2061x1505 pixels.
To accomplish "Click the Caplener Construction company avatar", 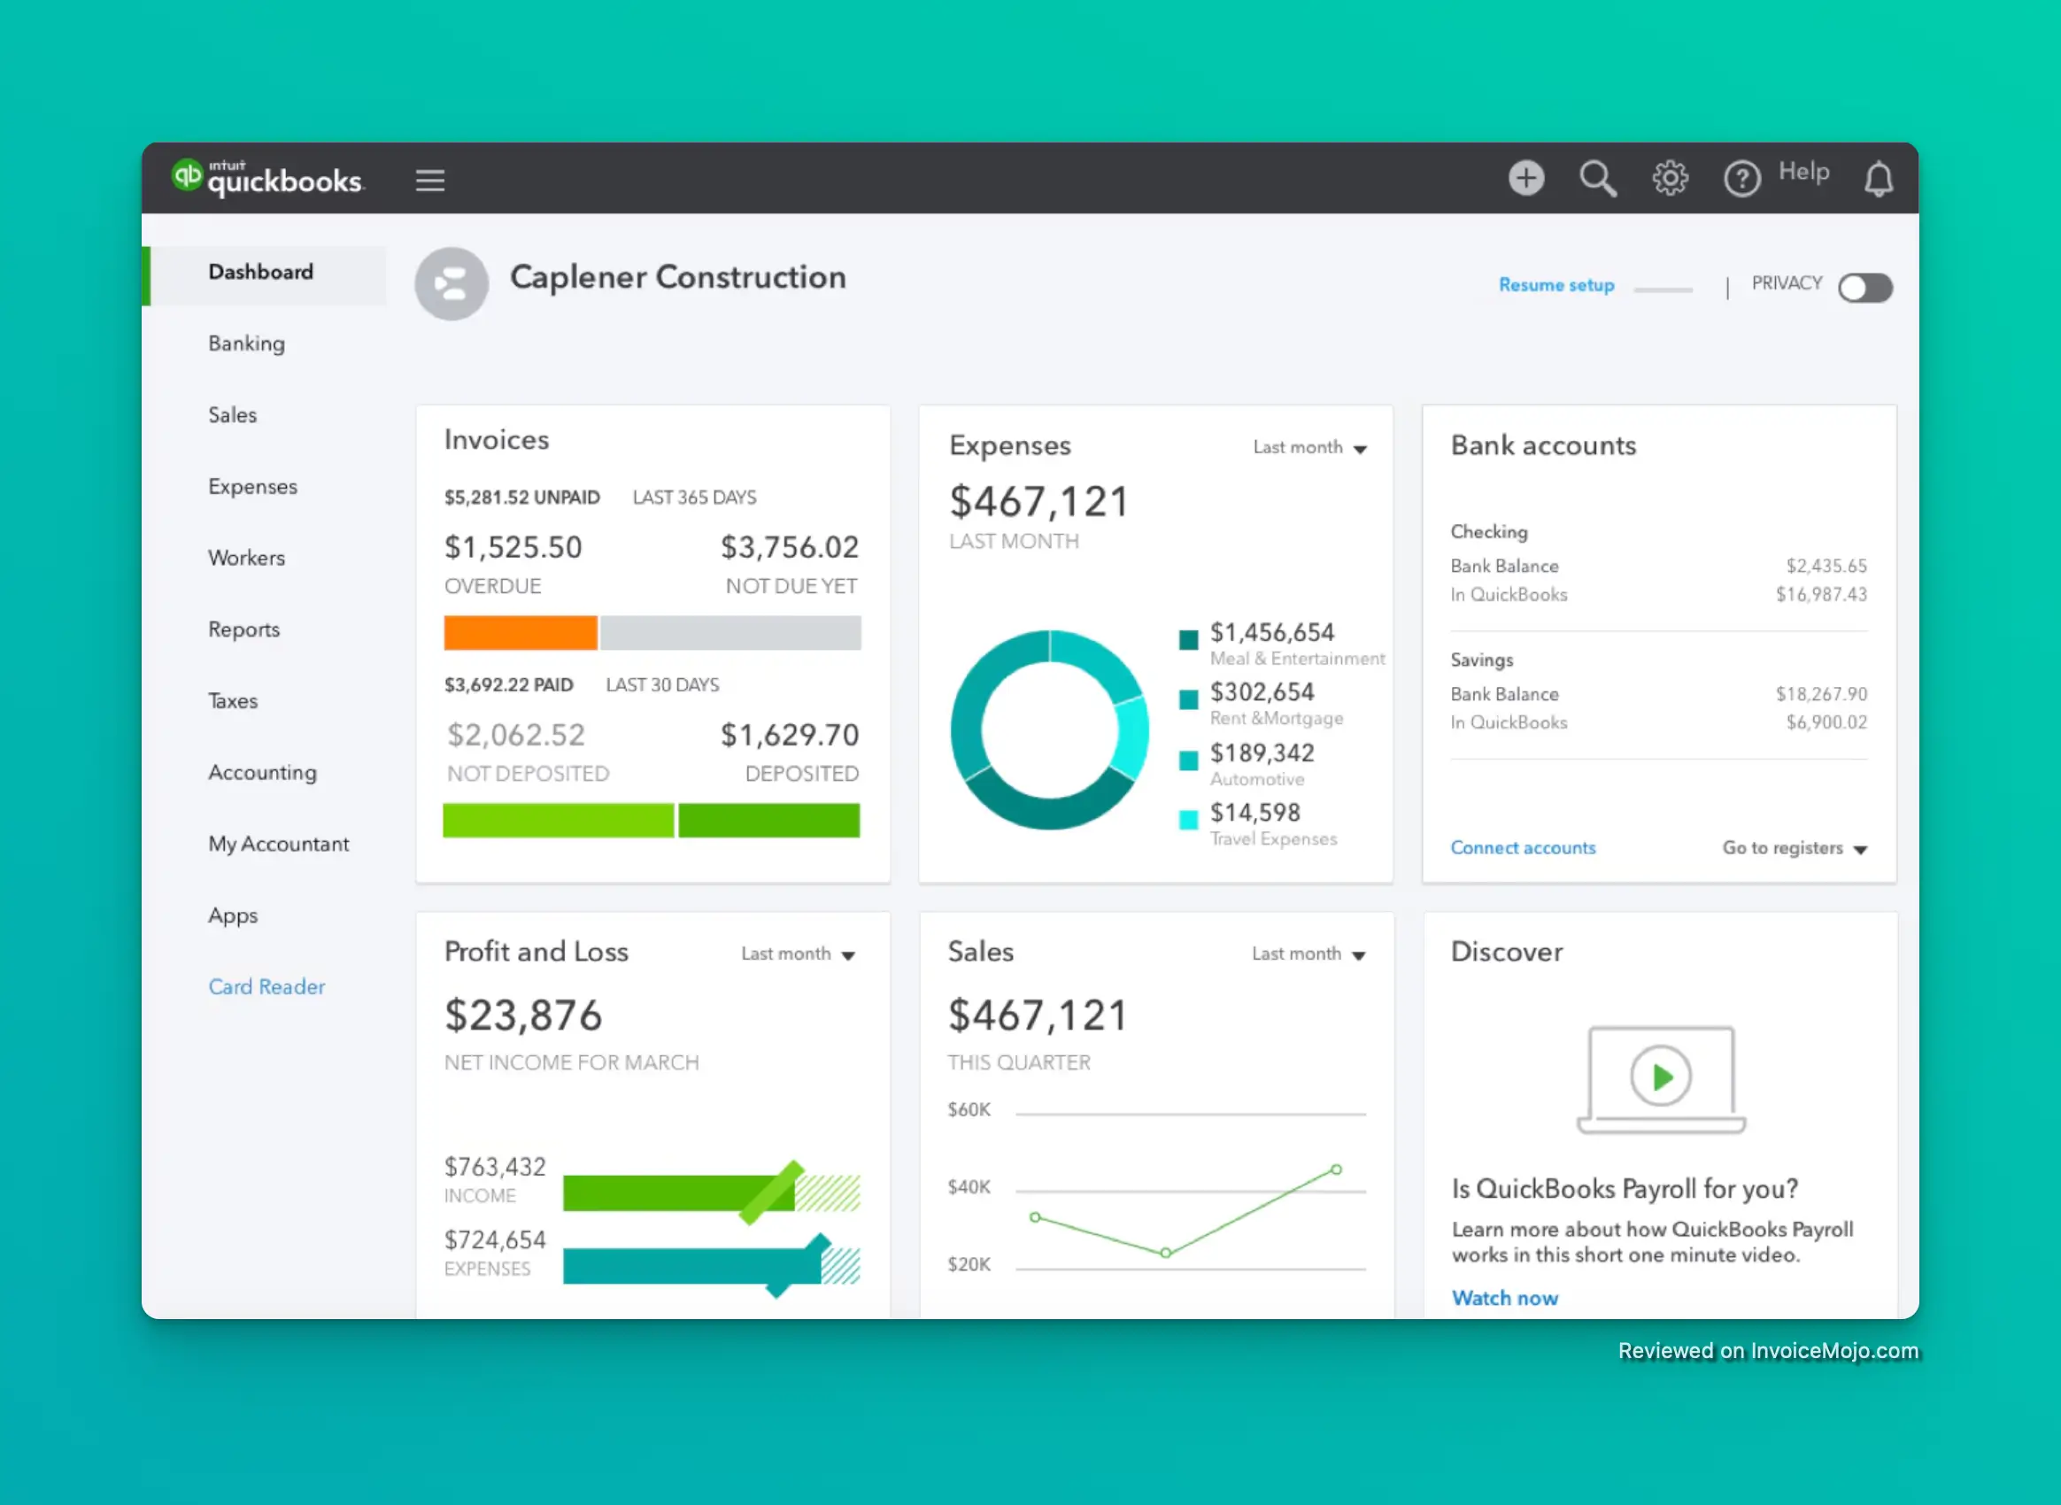I will click(x=451, y=283).
